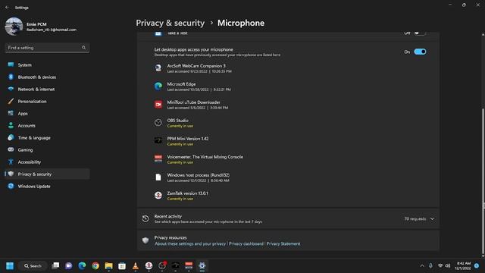Click the ArcSoft WebCam Companion 3 text
The image size is (485, 273).
tap(196, 66)
